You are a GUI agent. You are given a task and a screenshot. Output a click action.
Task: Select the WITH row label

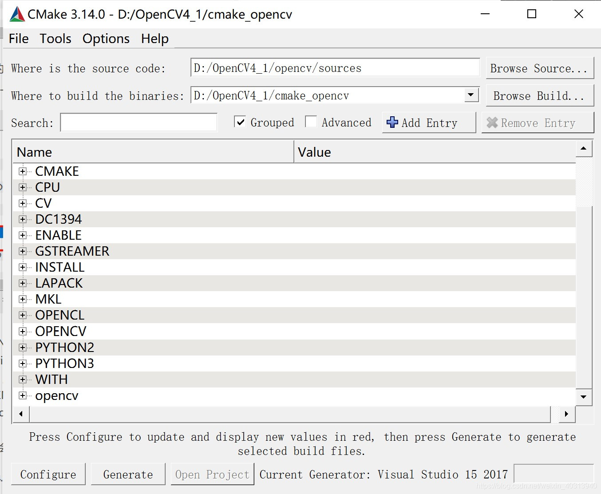tap(51, 379)
